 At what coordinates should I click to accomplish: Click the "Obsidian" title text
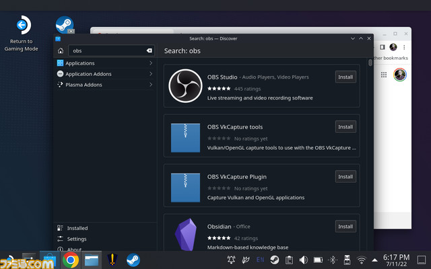coord(219,227)
